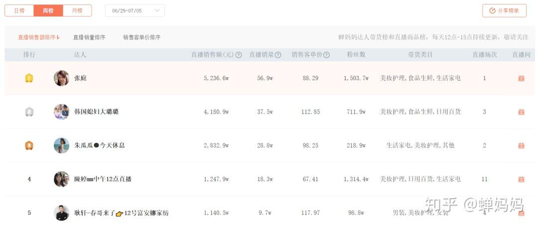Open the 06/29-07/05 date range dropdown

click(x=135, y=10)
